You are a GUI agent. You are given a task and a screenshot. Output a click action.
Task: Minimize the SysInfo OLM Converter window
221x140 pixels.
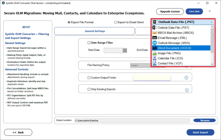[x=198, y=3]
